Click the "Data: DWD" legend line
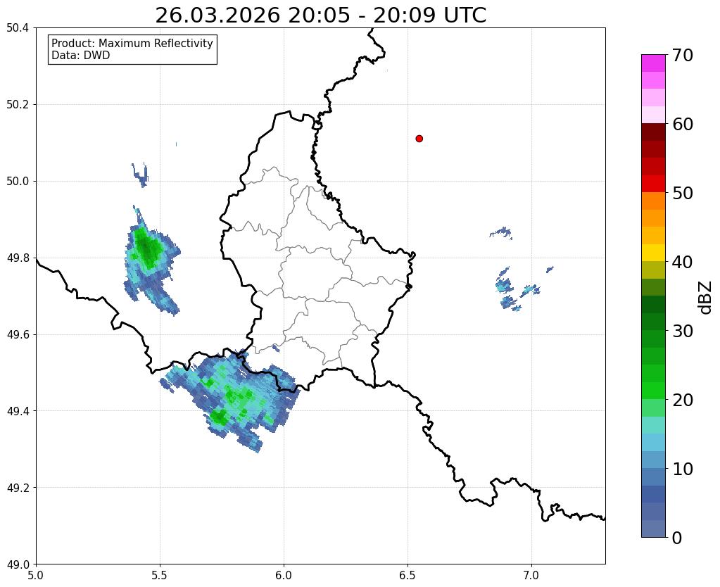This screenshot has height=587, width=720. click(x=80, y=56)
